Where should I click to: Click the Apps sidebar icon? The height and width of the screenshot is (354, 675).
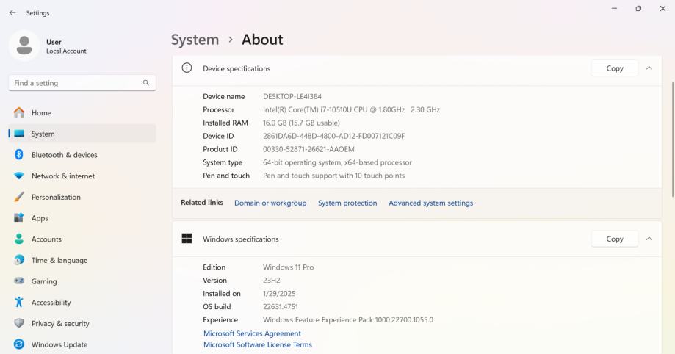(x=19, y=218)
